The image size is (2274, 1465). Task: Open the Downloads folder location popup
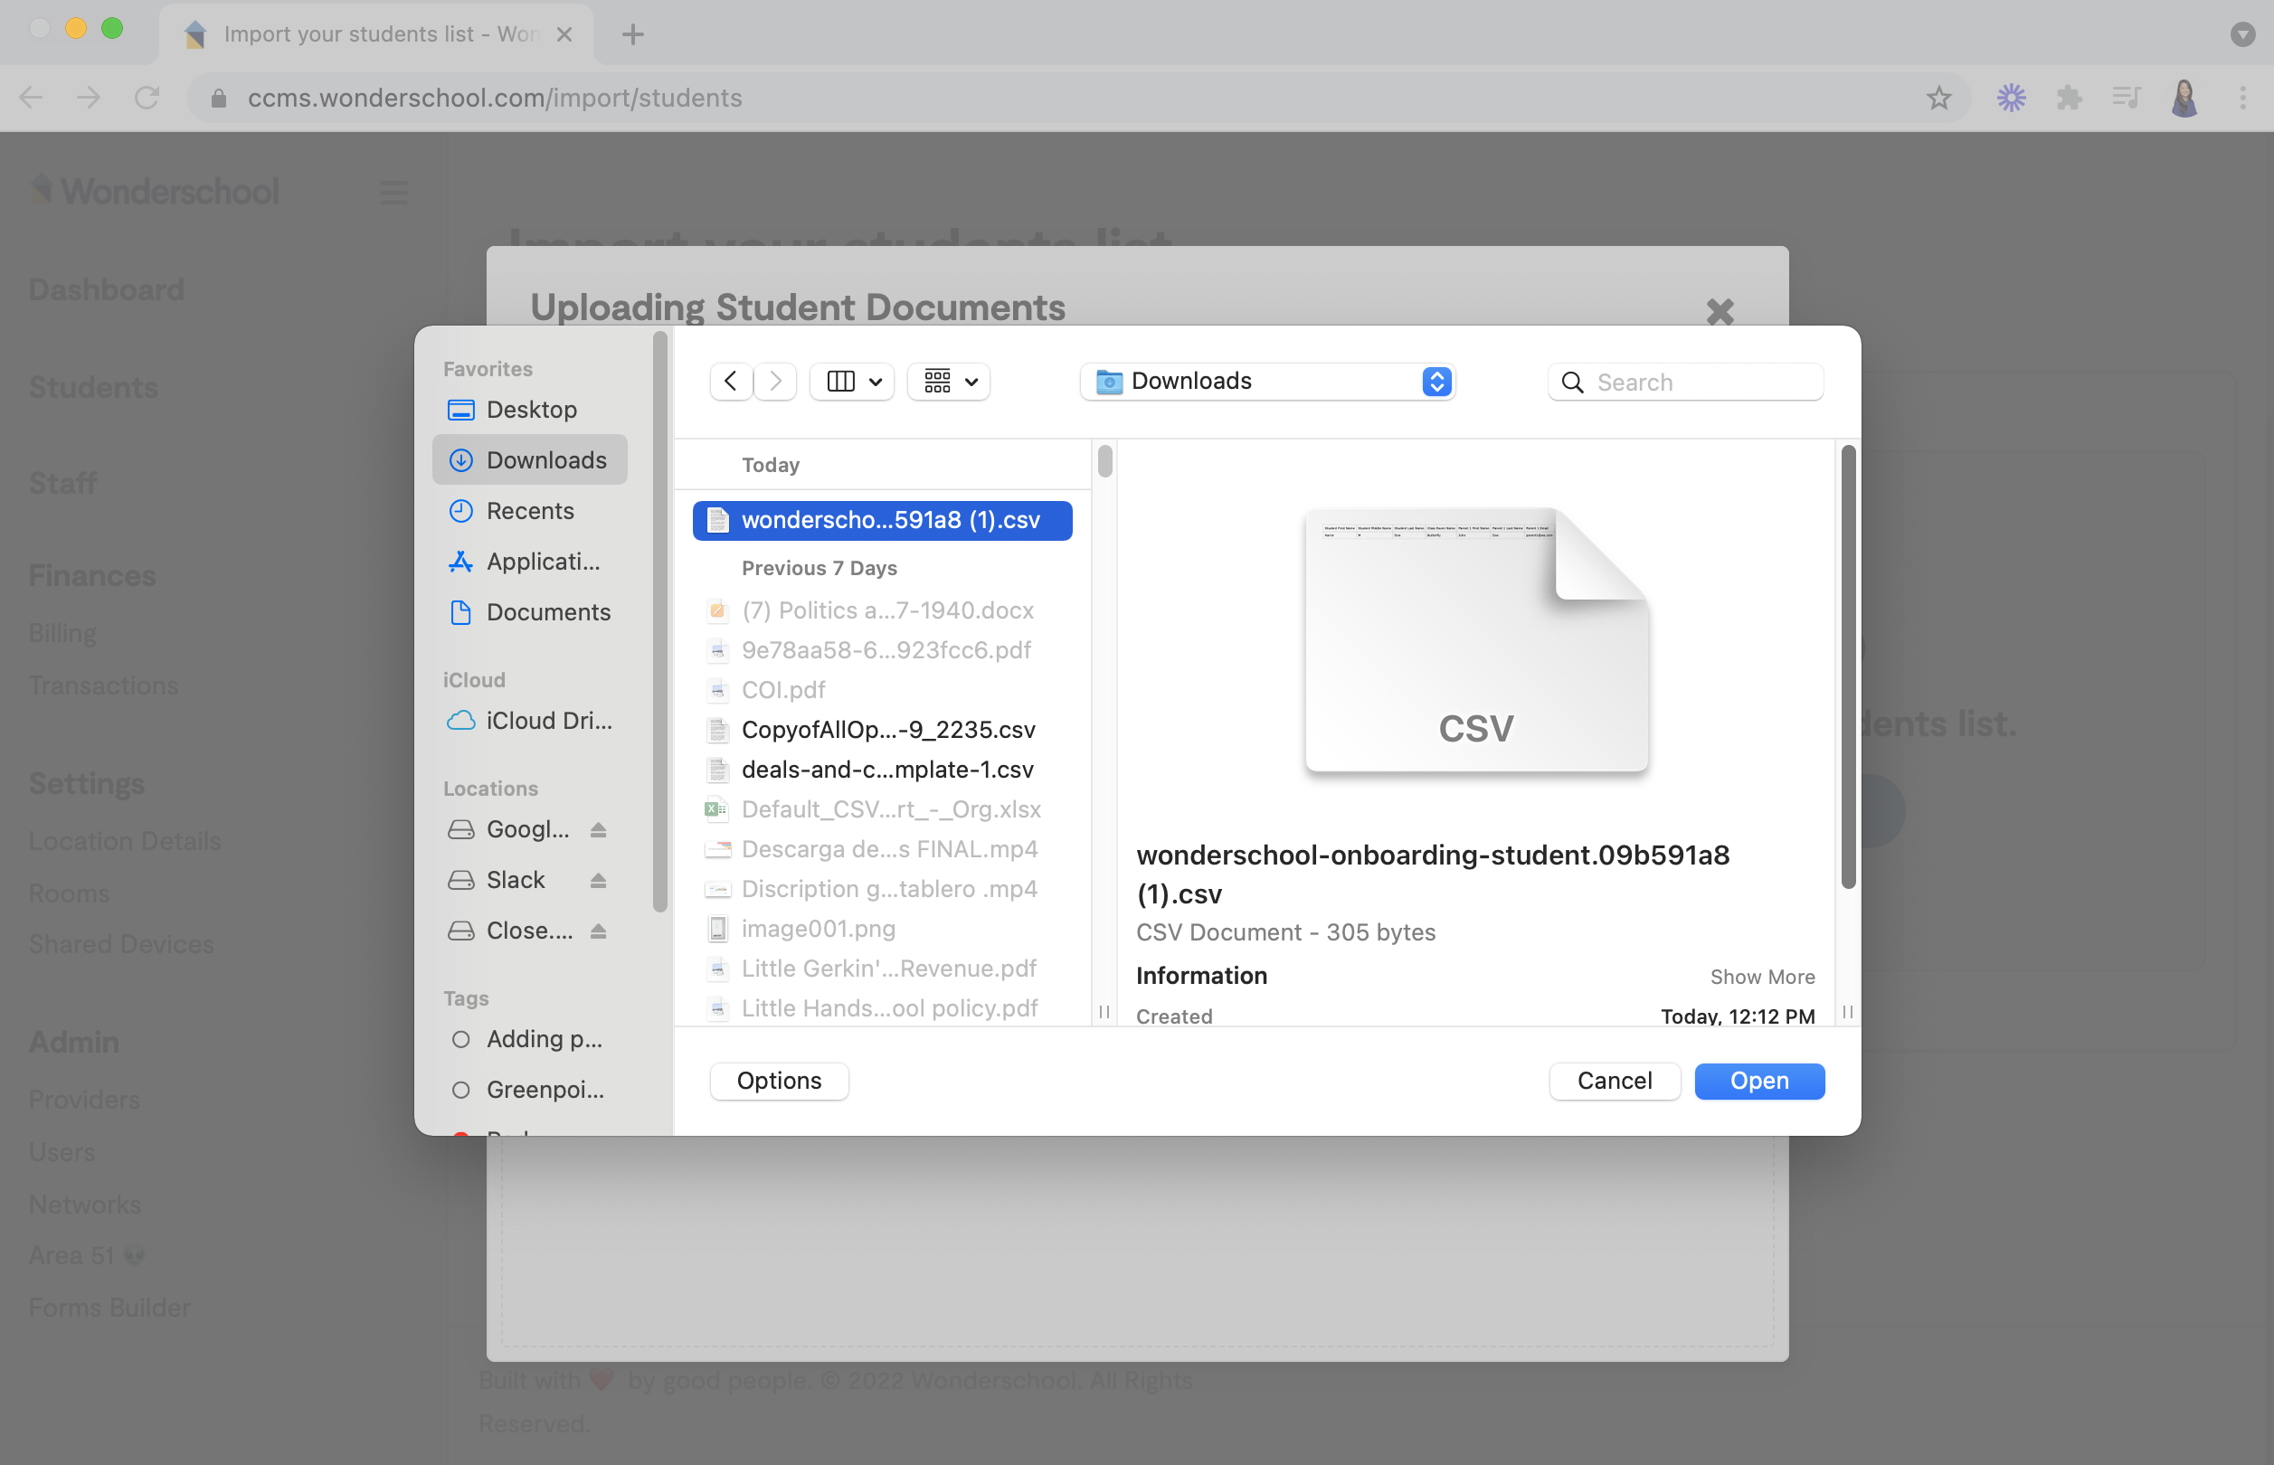pyautogui.click(x=1267, y=382)
